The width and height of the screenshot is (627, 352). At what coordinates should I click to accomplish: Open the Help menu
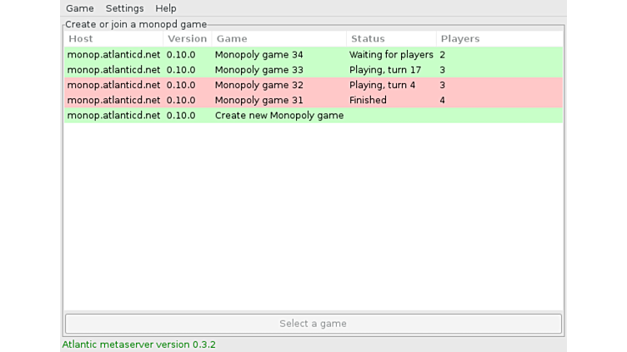166,8
